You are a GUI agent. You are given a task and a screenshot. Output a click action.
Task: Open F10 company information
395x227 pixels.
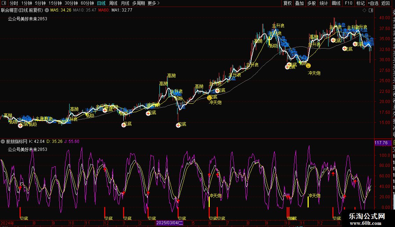pos(349,3)
